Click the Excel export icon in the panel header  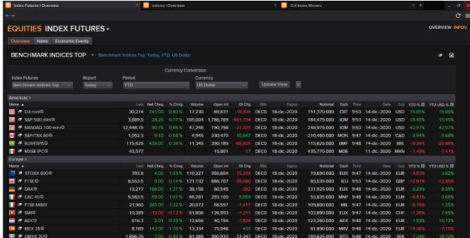(452, 55)
